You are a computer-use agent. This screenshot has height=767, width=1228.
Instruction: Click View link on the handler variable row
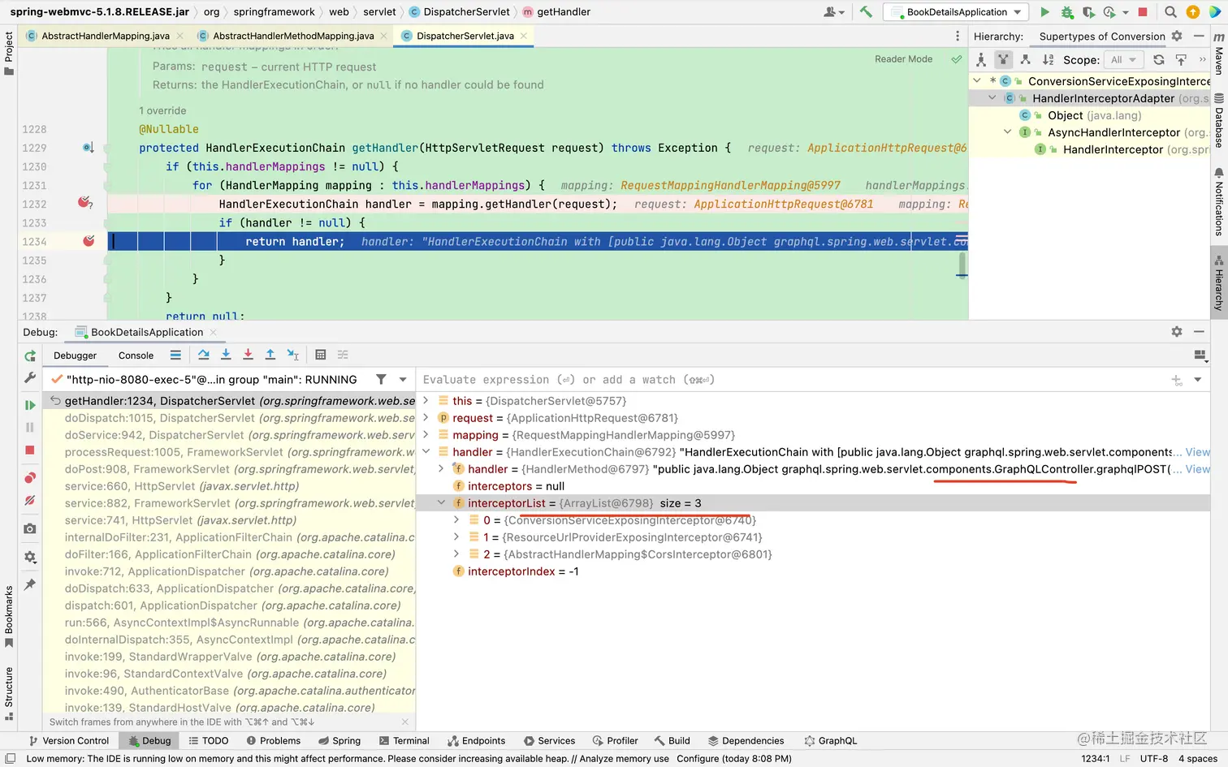tap(1197, 452)
